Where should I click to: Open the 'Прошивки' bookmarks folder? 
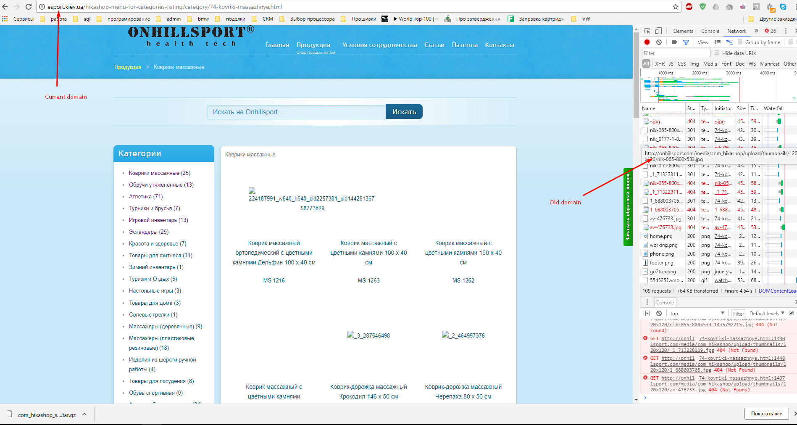pos(359,19)
